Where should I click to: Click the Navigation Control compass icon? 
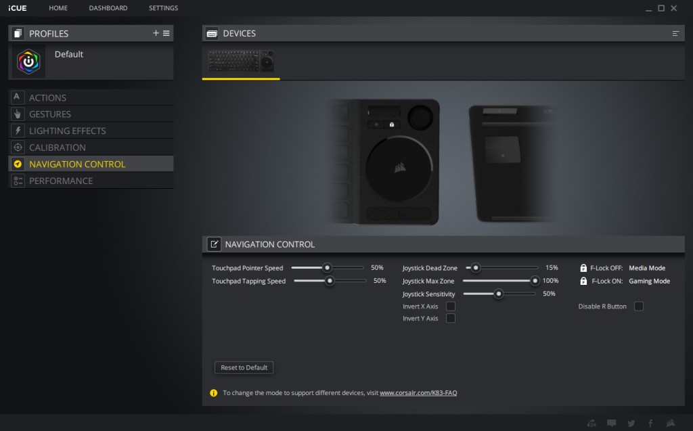17,164
